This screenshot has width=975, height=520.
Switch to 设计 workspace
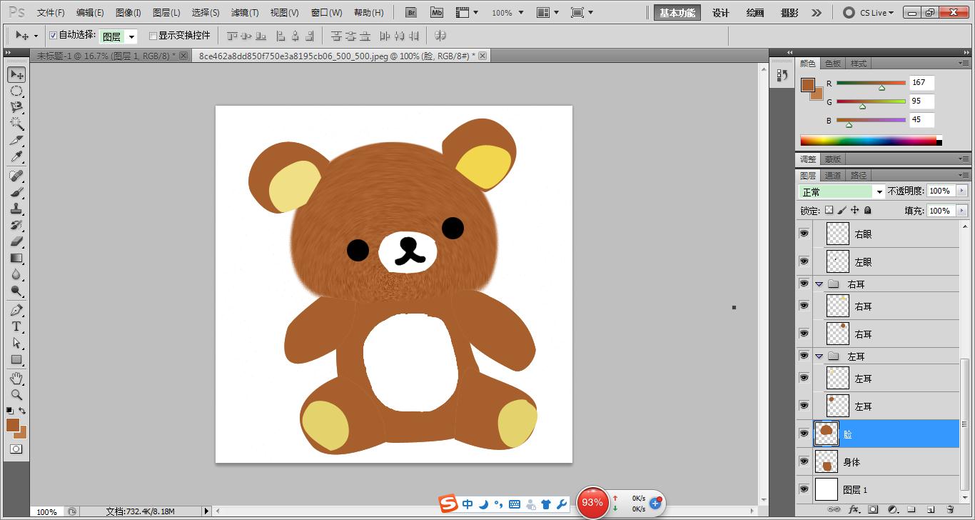tap(721, 13)
